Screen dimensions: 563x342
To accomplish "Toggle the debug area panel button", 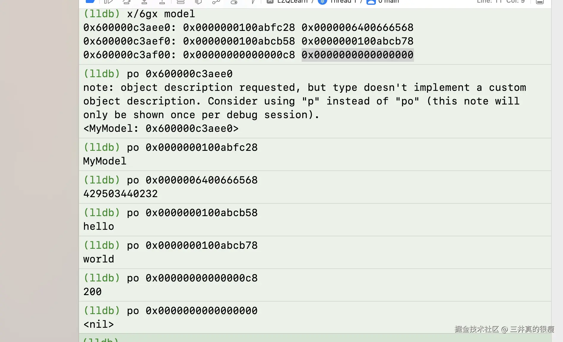I will [x=540, y=1].
